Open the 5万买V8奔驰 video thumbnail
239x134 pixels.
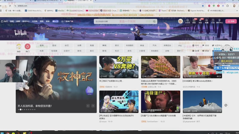point(119,67)
